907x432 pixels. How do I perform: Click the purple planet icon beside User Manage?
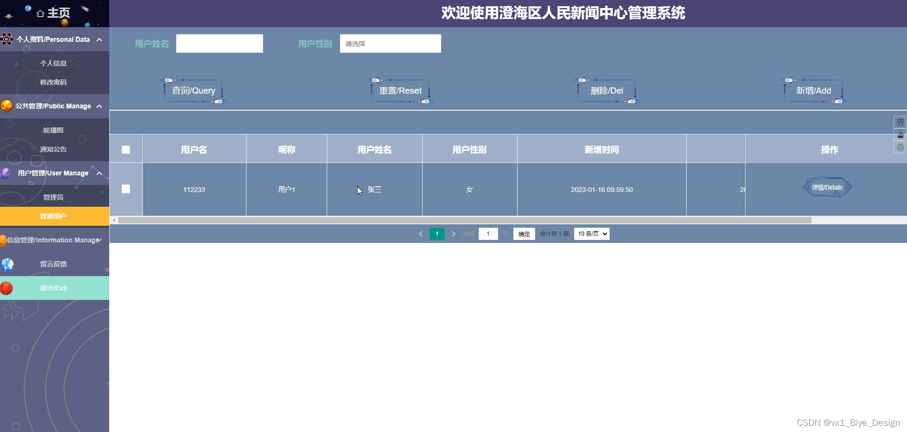tap(6, 173)
